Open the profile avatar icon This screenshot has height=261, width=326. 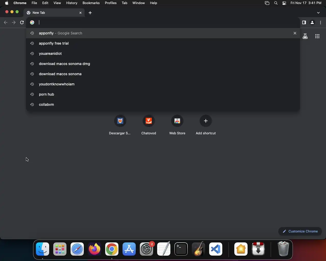(312, 22)
